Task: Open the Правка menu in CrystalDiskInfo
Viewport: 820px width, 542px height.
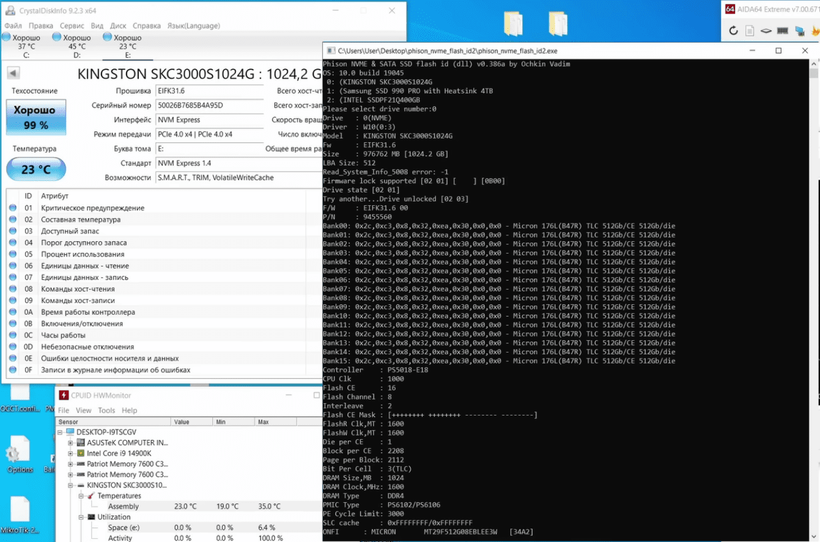Action: pos(41,26)
